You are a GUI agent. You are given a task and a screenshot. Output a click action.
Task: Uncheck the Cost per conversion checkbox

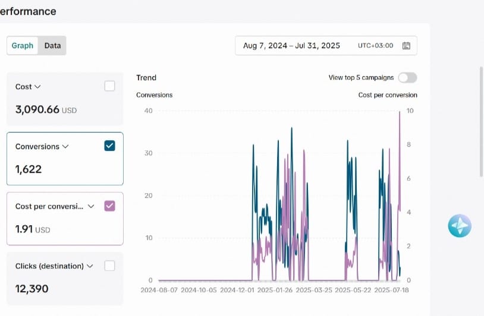[x=109, y=206]
